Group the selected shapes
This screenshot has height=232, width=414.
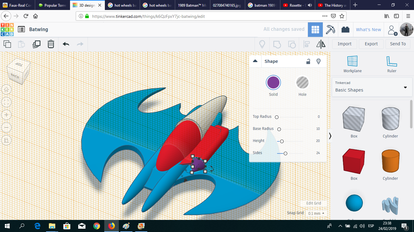[277, 44]
